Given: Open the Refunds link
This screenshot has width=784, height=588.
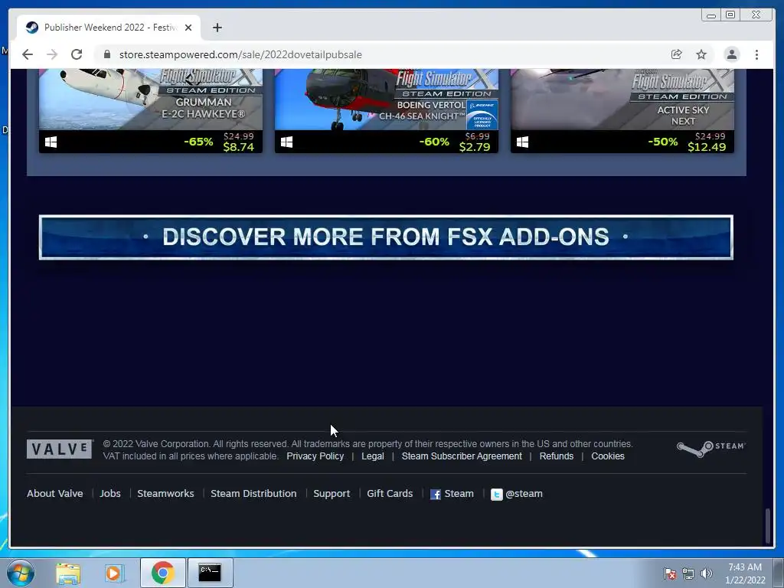Looking at the screenshot, I should pos(557,456).
